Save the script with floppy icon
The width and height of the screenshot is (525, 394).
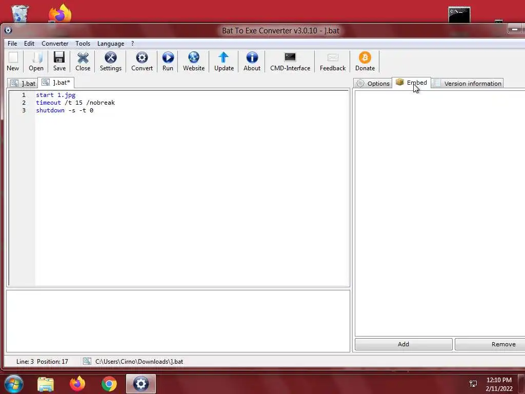59,62
